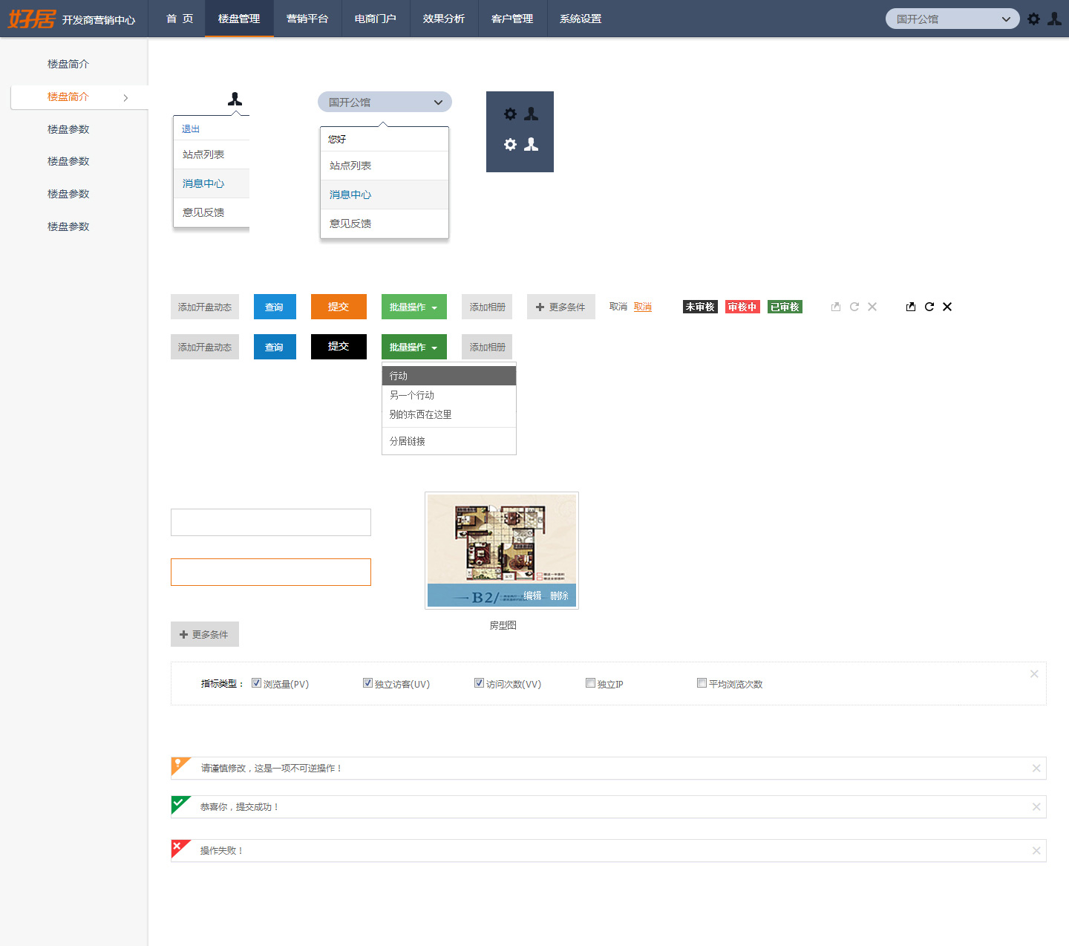Viewport: 1069px width, 946px height.
Task: Click the user profile icon in top navbar
Action: point(1054,19)
